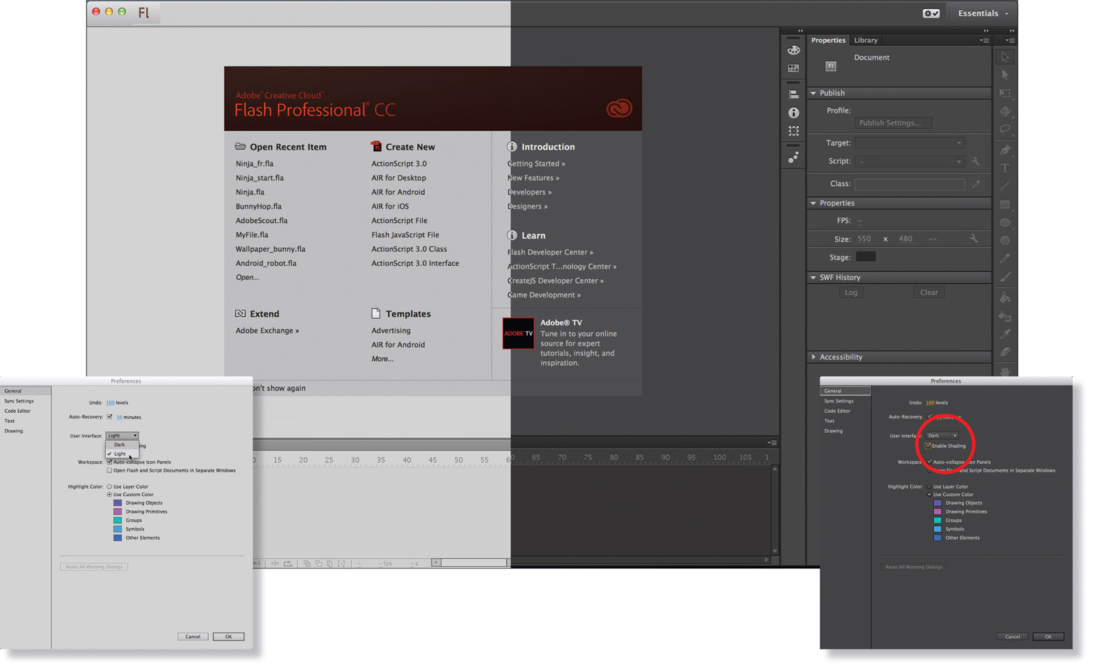This screenshot has height=669, width=1113.
Task: Select Use Custom Color in dark Preferences
Action: [930, 495]
